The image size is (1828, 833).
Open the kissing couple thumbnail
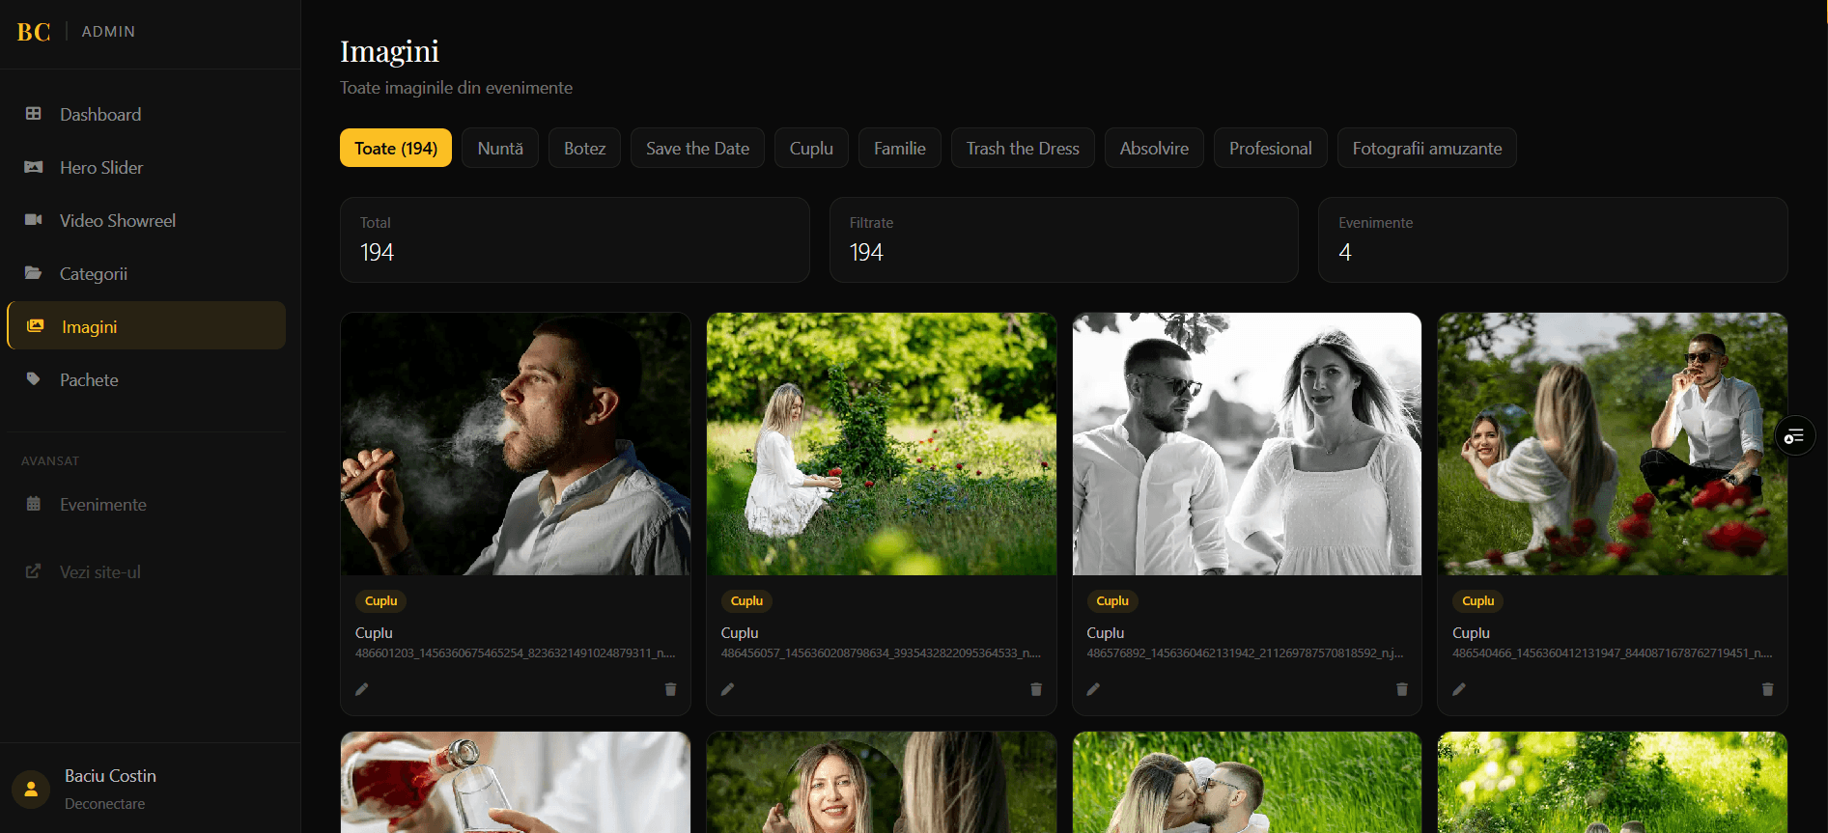[x=1247, y=782]
